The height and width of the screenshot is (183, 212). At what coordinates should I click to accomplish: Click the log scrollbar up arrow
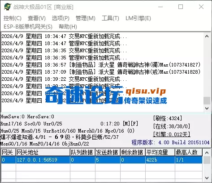click(207, 36)
